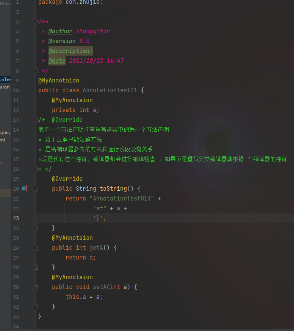Viewport: 294px width, 331px height.
Task: Click the setA method name
Action: point(100,287)
